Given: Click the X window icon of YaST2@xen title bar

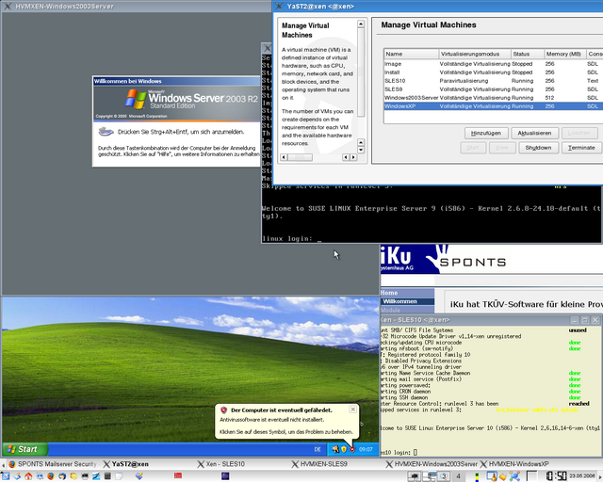Looking at the screenshot, I should [280, 7].
